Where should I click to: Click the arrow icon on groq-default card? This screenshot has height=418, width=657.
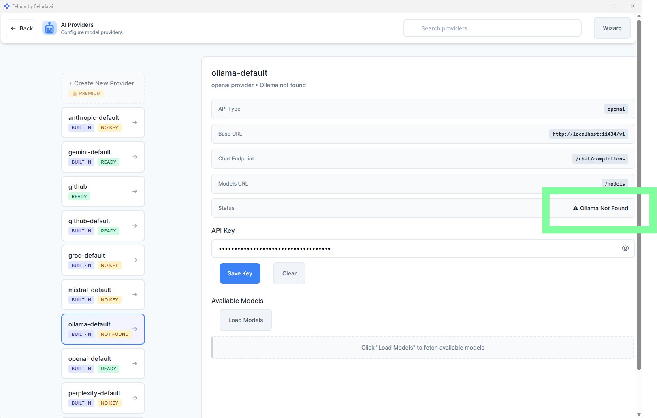pos(135,260)
